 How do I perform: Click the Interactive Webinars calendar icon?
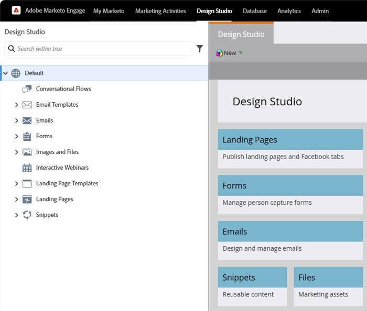point(27,168)
